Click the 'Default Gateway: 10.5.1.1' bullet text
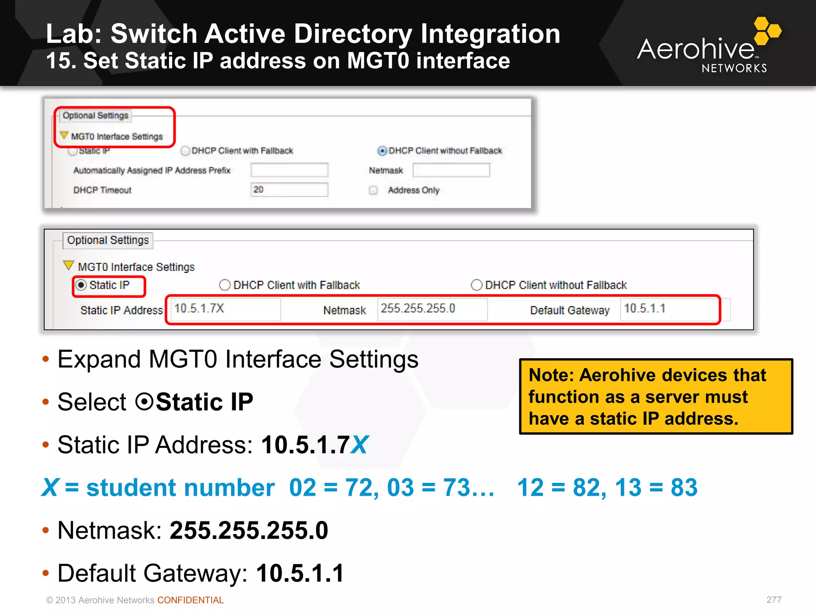The height and width of the screenshot is (612, 816). click(x=201, y=573)
